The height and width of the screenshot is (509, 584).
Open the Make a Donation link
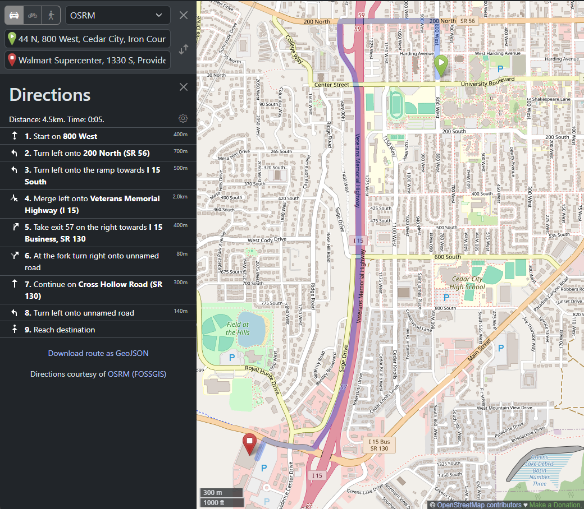tap(554, 505)
